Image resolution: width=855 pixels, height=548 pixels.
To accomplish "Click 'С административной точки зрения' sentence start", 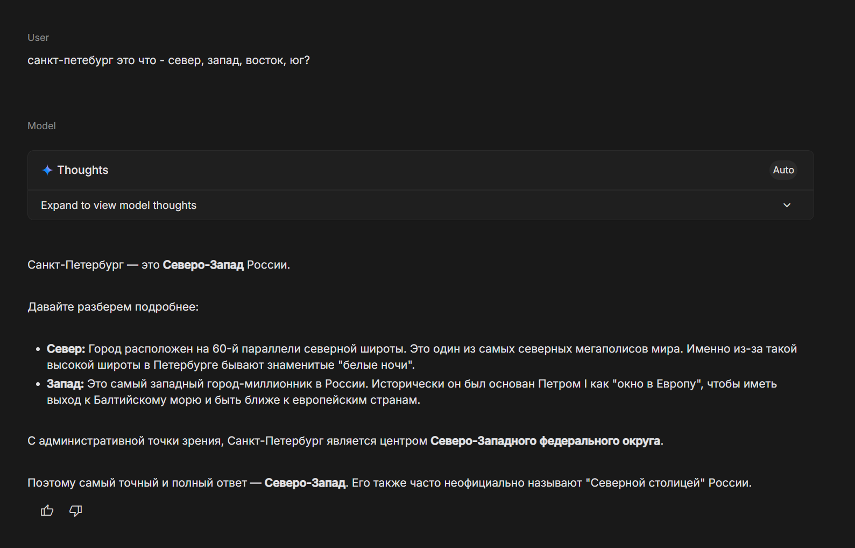I will [x=125, y=441].
